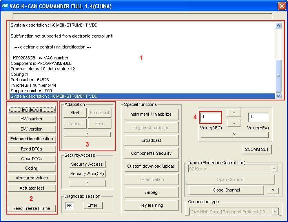Click the Identification button
This screenshot has height=222, width=288.
click(x=32, y=109)
